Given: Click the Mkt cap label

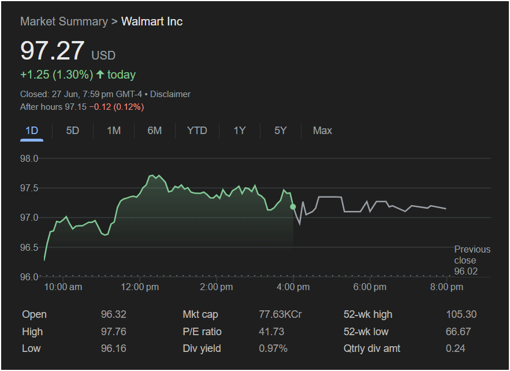Looking at the screenshot, I should [200, 314].
